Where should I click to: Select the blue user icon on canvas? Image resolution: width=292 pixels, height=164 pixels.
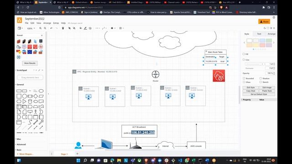78,145
